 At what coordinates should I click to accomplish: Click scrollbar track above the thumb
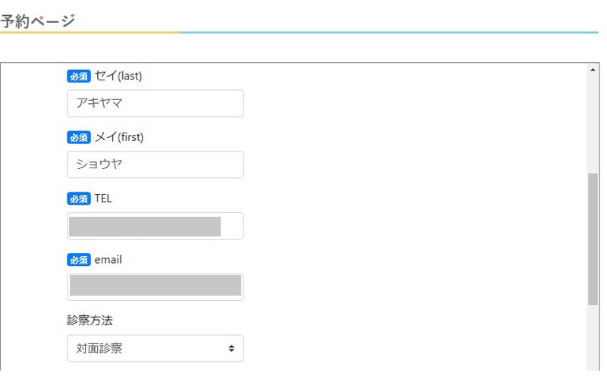point(593,124)
